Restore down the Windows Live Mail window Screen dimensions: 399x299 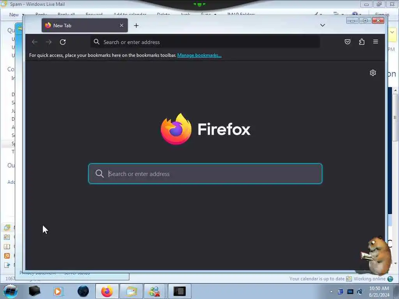click(x=379, y=4)
